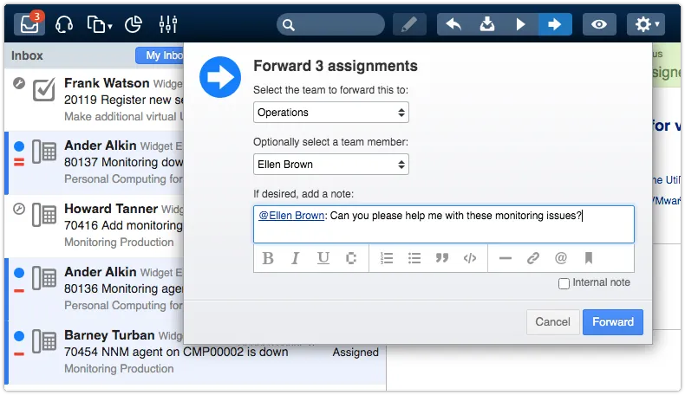
Task: Select Ander Alkin 80137 Monitoring item
Action: 95,162
